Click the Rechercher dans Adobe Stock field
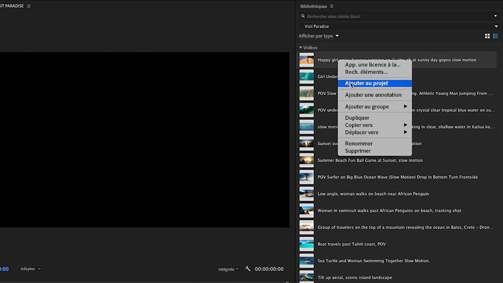 pos(398,16)
